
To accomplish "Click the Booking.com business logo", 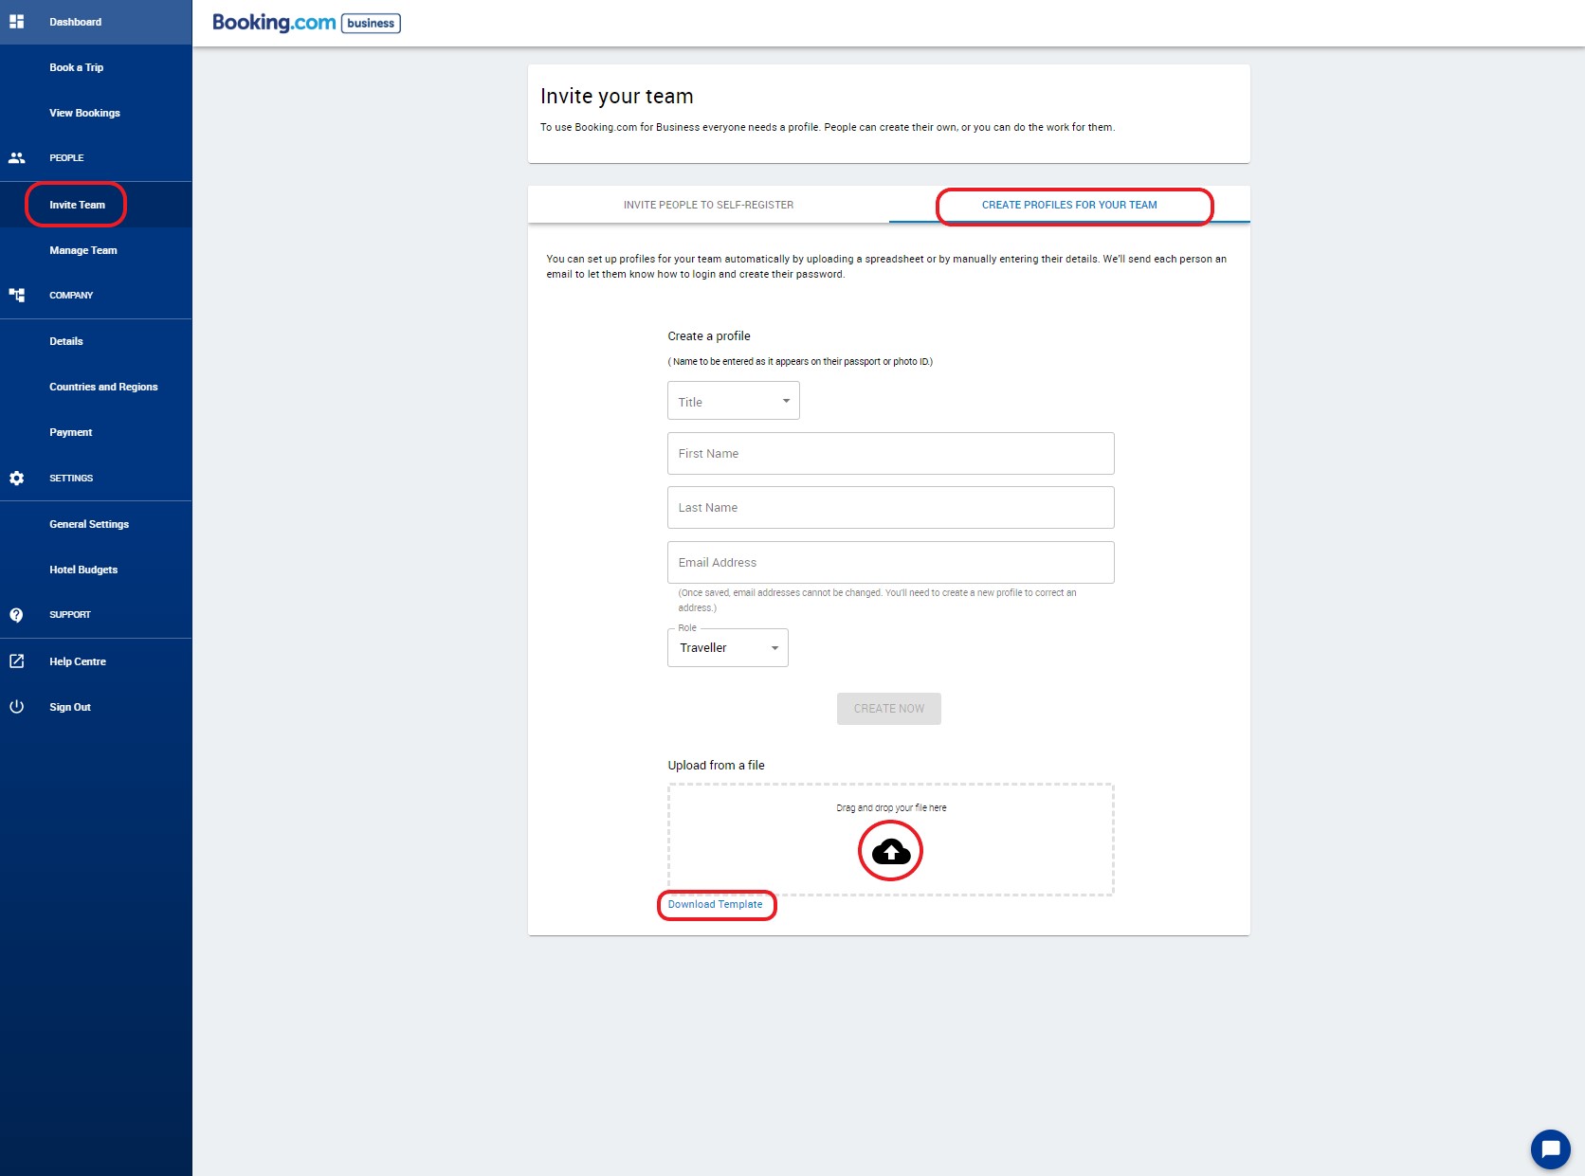I will coord(305,23).
